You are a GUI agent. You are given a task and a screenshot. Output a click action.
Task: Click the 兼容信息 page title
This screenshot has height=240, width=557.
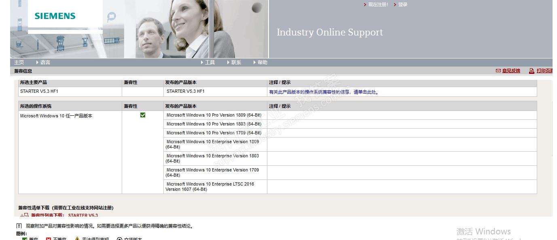[23, 71]
